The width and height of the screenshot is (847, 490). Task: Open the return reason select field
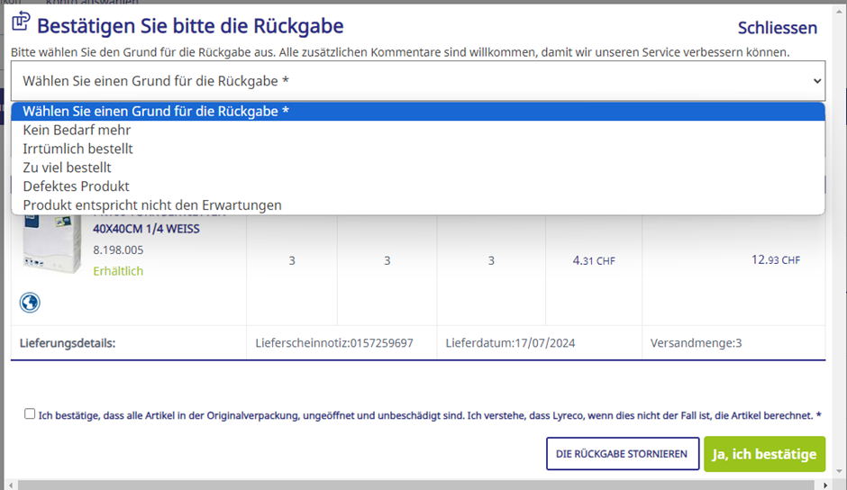click(x=417, y=81)
